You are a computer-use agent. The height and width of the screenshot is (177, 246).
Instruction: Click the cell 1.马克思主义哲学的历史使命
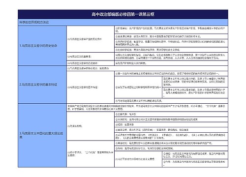click(42, 46)
